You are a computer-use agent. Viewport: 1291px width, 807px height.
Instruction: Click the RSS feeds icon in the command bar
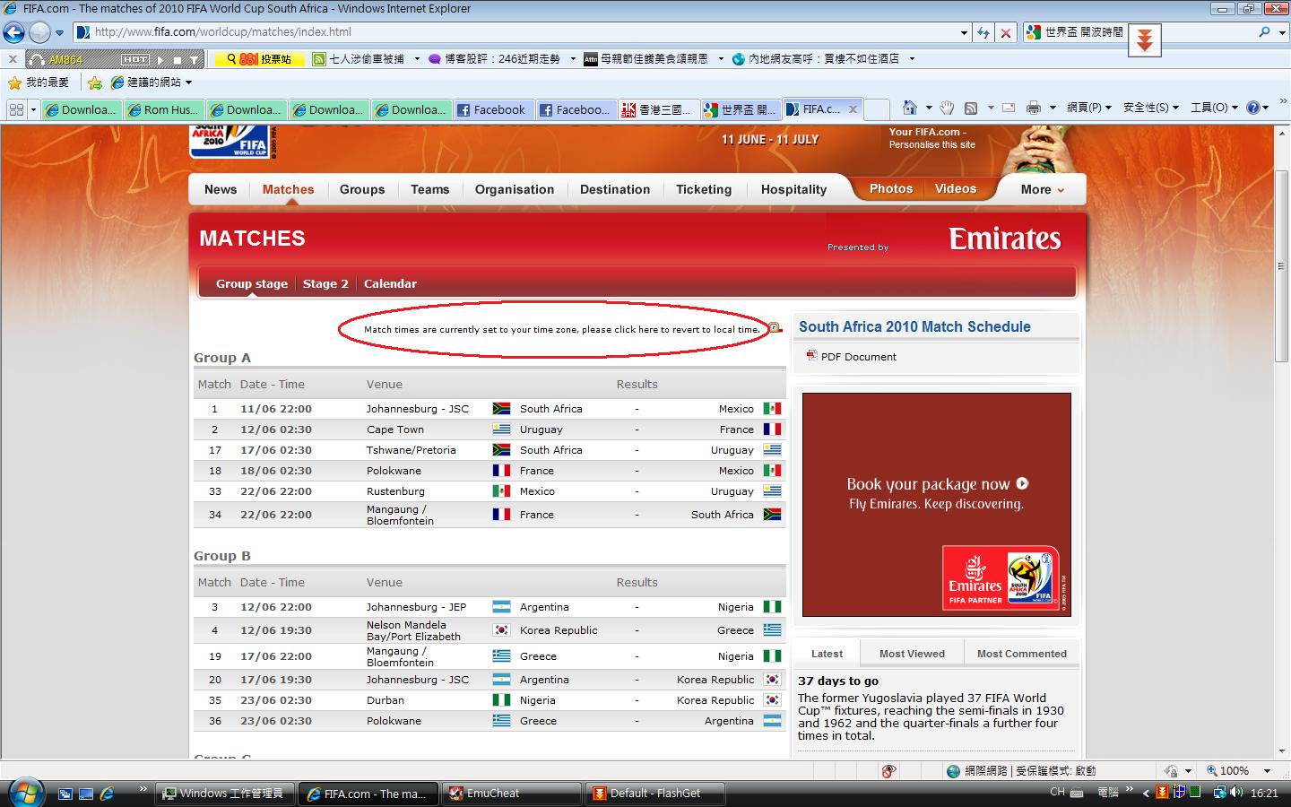point(971,108)
